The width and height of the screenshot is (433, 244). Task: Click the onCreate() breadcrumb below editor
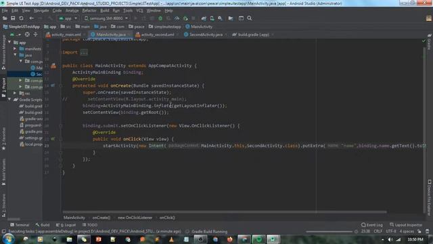pos(101,218)
